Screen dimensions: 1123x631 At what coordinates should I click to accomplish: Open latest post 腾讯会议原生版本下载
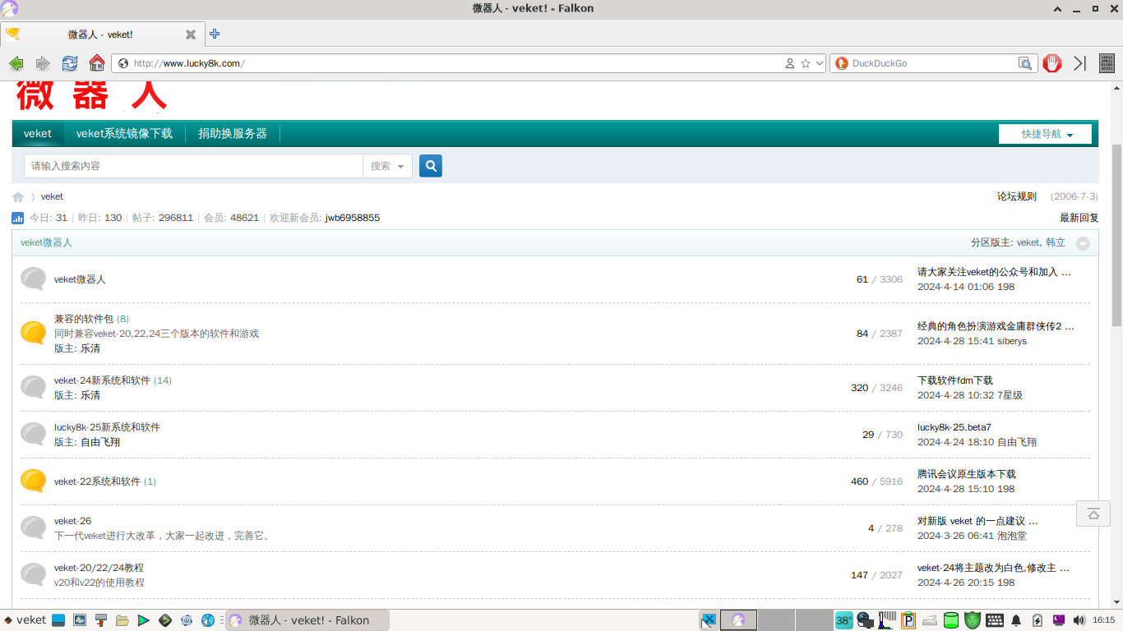(x=967, y=474)
